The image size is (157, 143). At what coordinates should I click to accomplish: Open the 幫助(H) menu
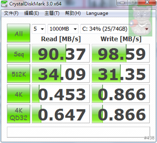[73, 13]
